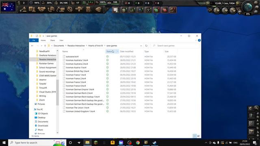Open the Recruit and Deploy tank menu
This screenshot has width=260, height=146.
pos(79,9)
